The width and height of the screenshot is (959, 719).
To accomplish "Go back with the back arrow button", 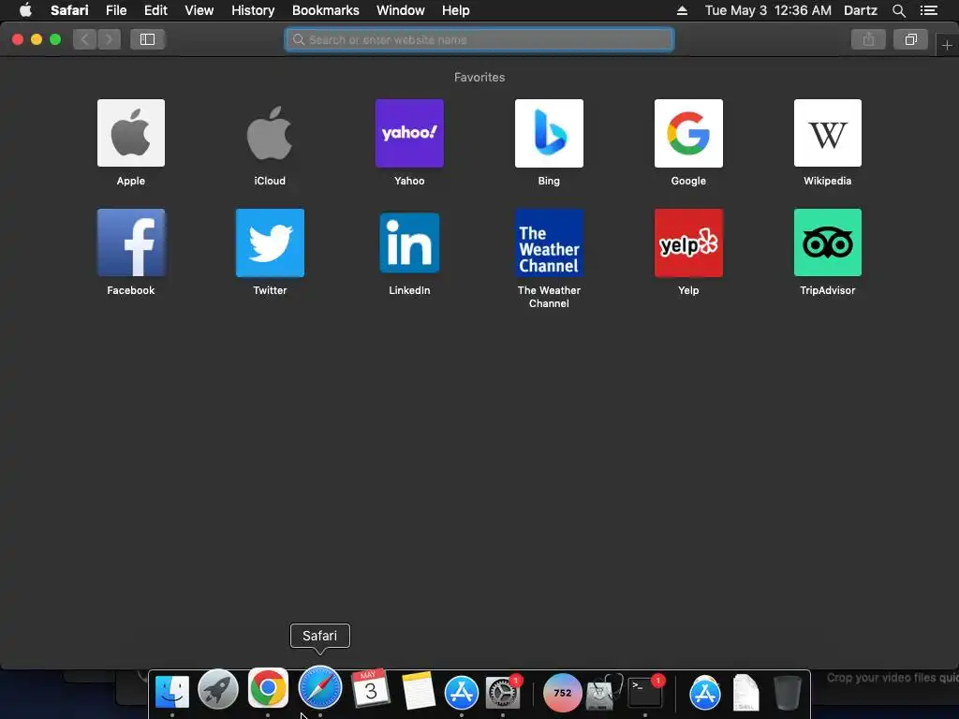I will coord(85,39).
